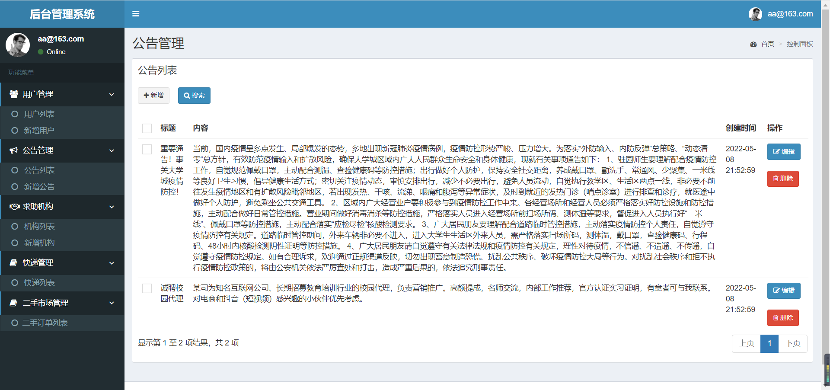Screen dimensions: 830x390
Task: Click the 首页 breadcrumb link
Action: (767, 44)
